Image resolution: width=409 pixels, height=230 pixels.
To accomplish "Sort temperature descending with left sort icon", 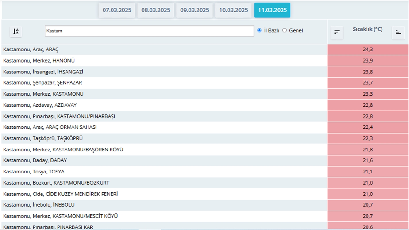I will [x=337, y=32].
